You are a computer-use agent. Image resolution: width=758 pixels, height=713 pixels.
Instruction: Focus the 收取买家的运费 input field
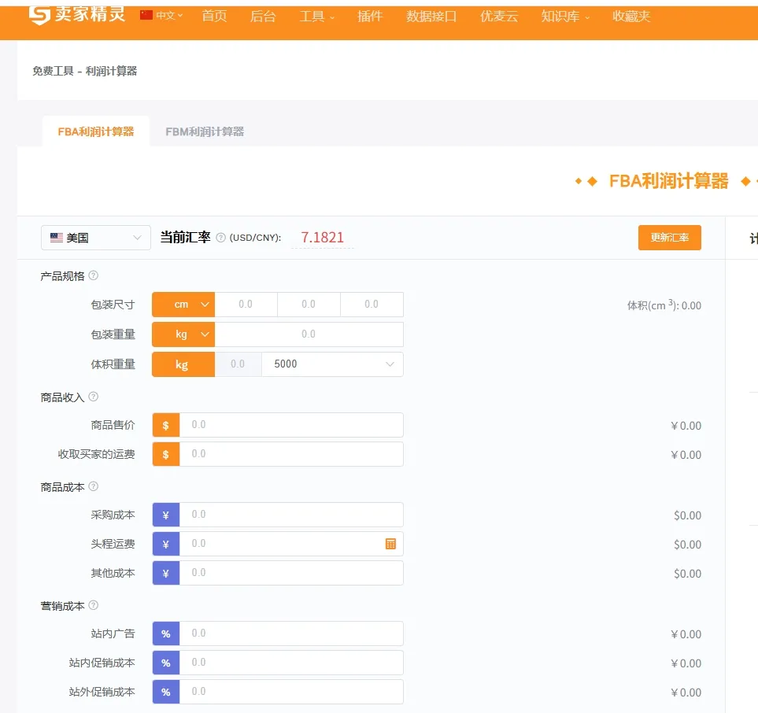[291, 454]
